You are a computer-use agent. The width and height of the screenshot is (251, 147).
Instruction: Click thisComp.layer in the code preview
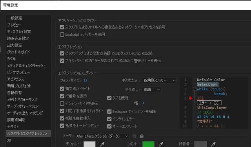click(212, 107)
